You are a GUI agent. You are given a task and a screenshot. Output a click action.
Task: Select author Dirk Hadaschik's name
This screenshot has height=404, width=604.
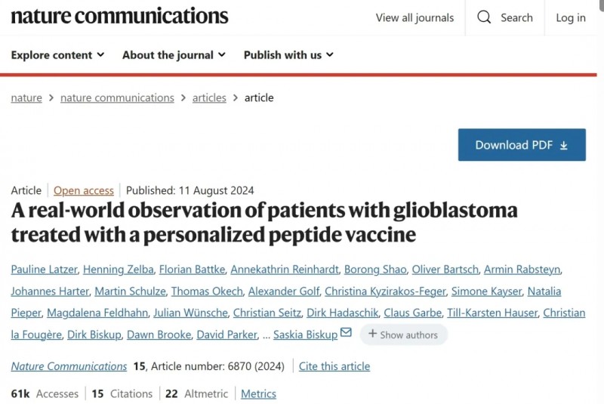click(x=342, y=313)
